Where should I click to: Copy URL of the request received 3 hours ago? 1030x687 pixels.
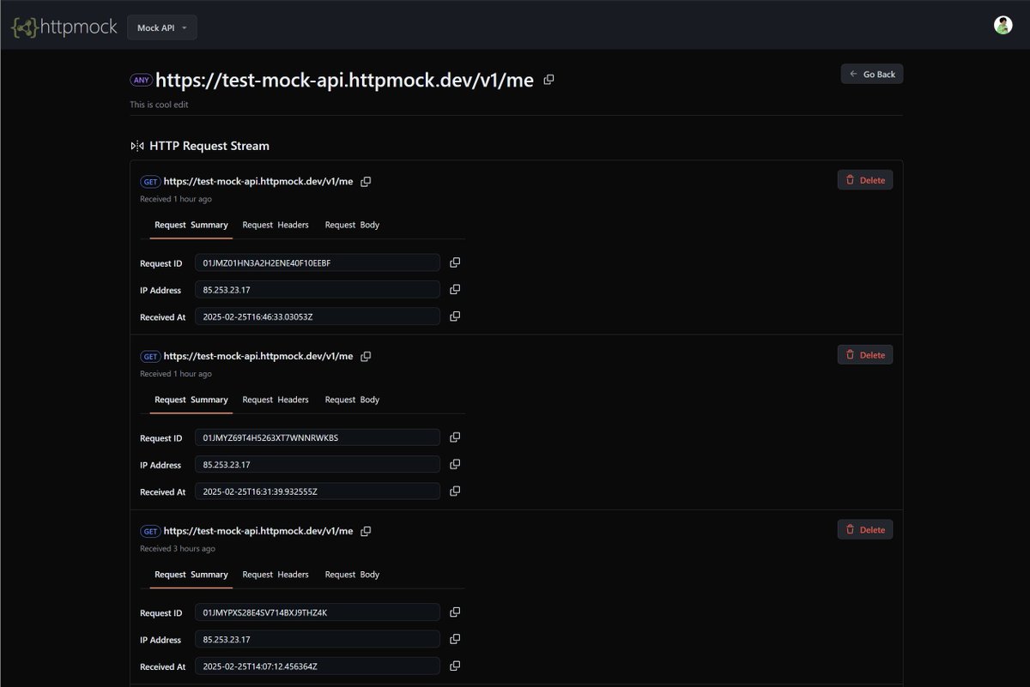tap(366, 531)
